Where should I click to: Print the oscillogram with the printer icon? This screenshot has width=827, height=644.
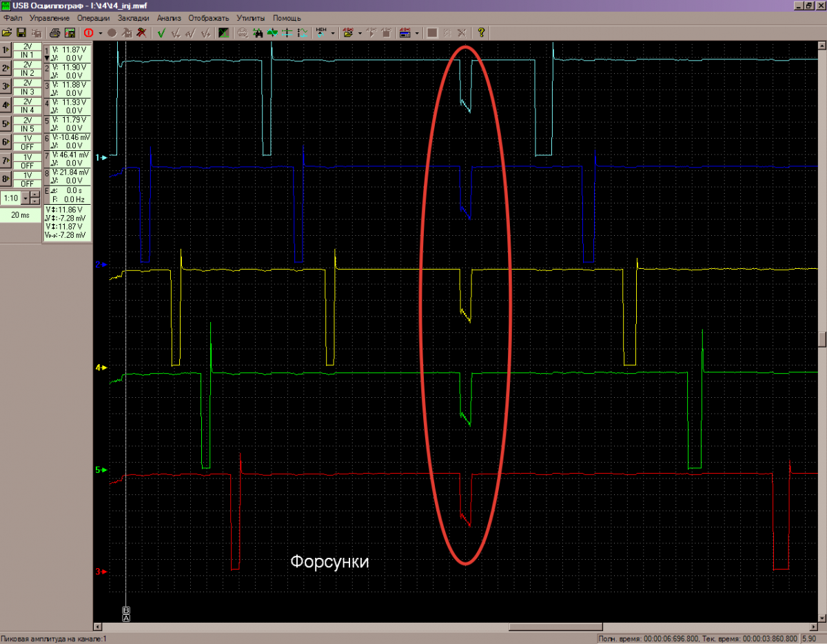pyautogui.click(x=54, y=32)
